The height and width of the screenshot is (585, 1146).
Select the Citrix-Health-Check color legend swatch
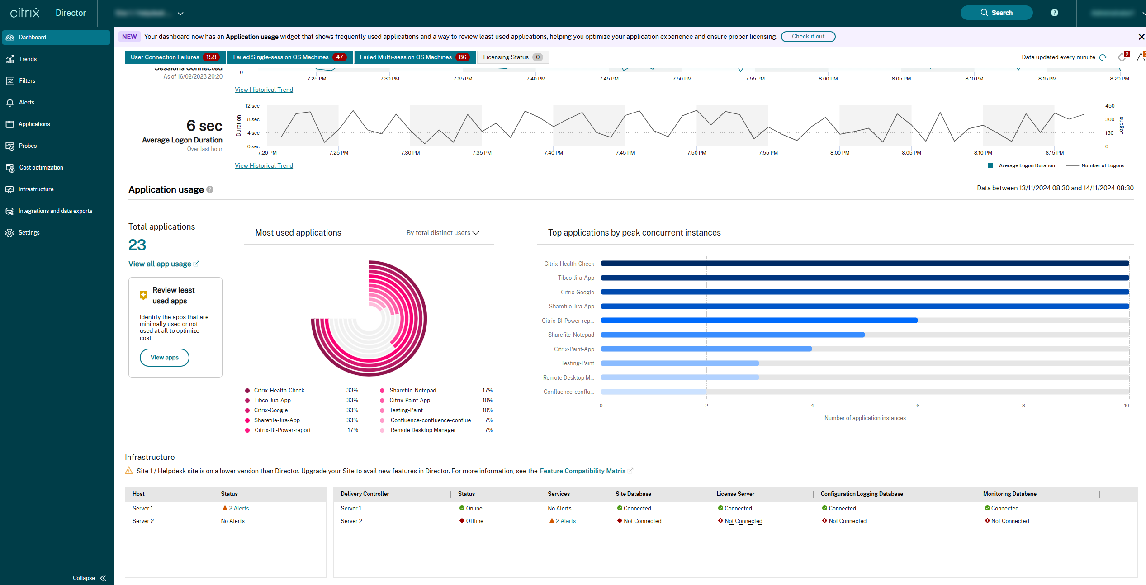pyautogui.click(x=247, y=390)
